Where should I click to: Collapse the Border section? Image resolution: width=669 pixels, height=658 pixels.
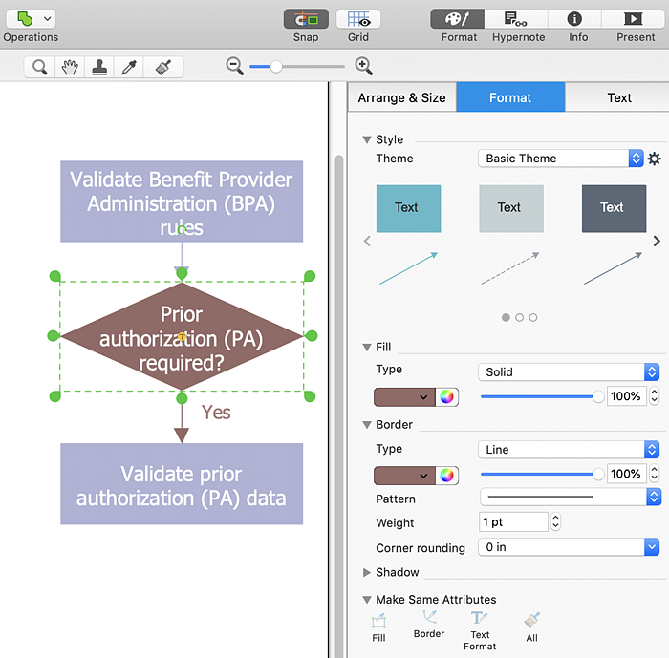[366, 425]
